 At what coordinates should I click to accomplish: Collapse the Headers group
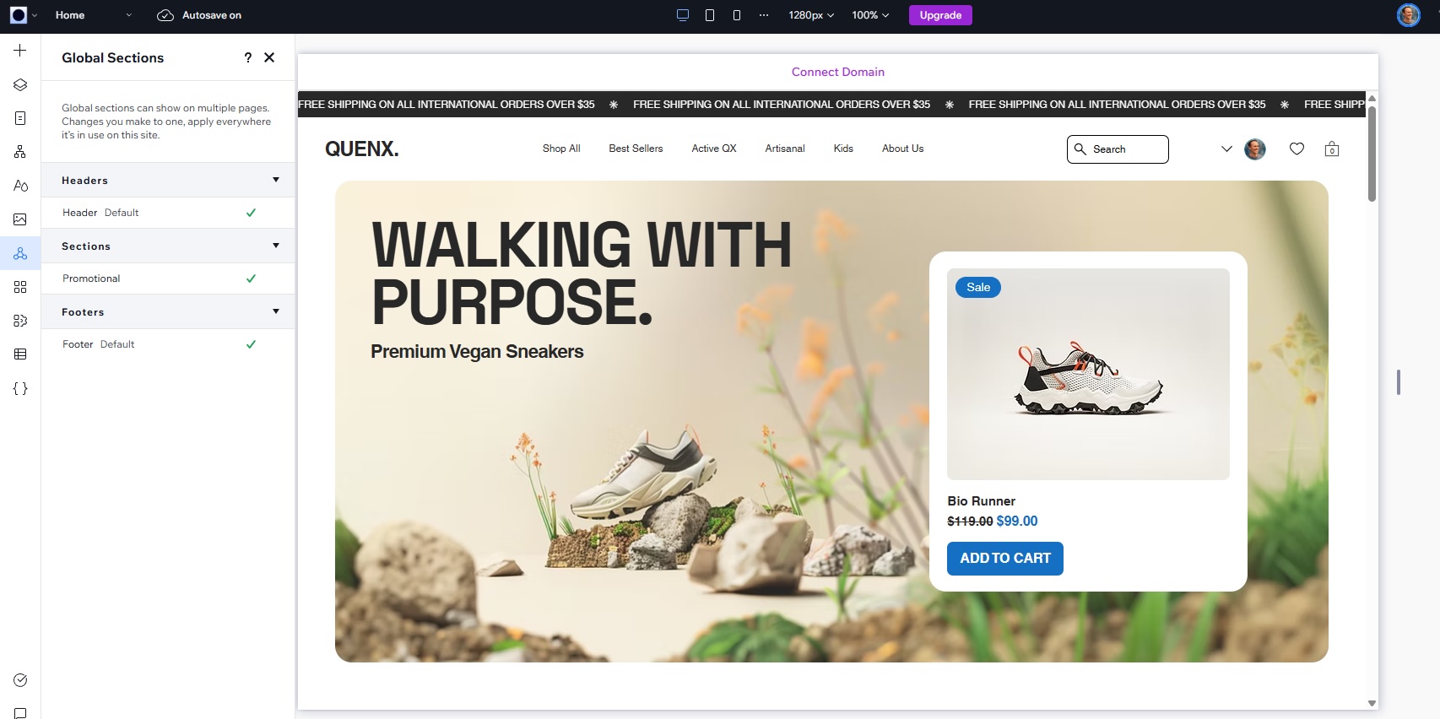[x=276, y=180]
